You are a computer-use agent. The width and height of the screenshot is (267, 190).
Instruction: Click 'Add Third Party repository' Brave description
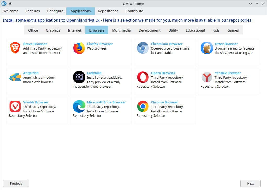pyautogui.click(x=42, y=48)
